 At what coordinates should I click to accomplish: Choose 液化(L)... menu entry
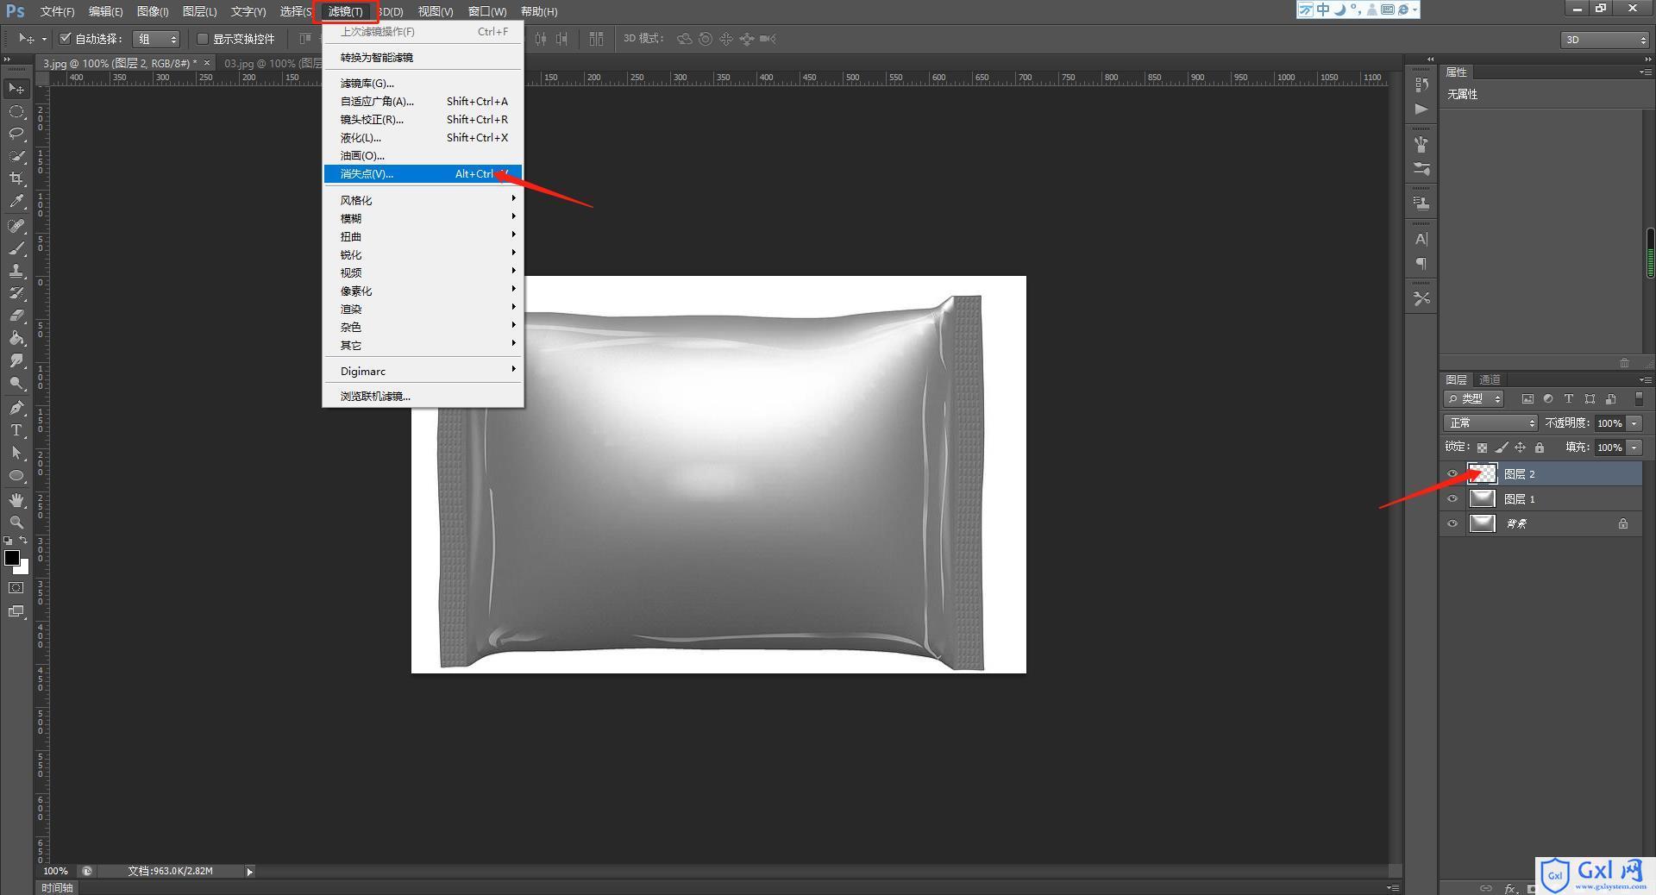pos(423,137)
